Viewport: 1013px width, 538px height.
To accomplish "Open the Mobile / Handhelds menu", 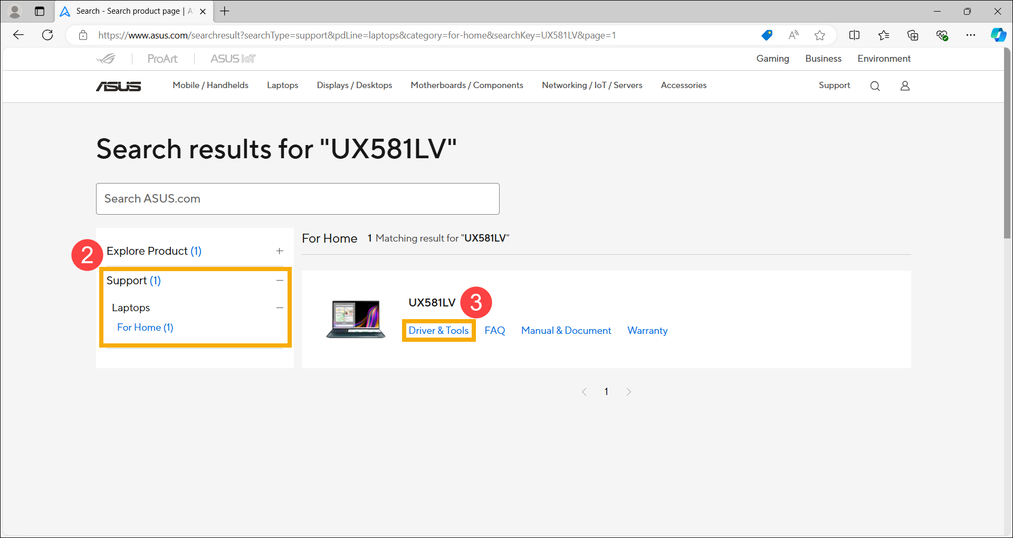I will click(x=211, y=85).
